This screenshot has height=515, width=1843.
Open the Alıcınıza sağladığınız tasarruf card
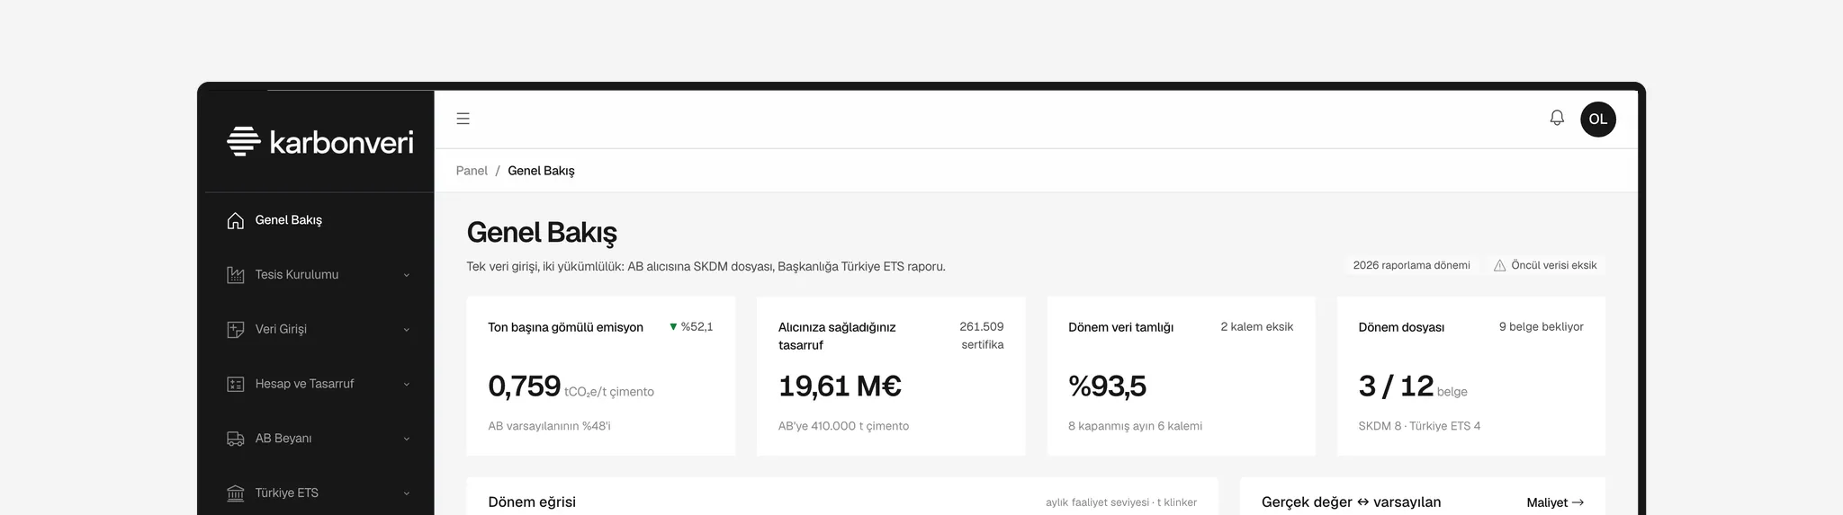tap(891, 376)
